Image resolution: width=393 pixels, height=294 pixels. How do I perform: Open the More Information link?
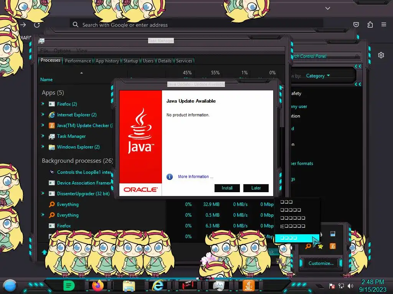195,177
